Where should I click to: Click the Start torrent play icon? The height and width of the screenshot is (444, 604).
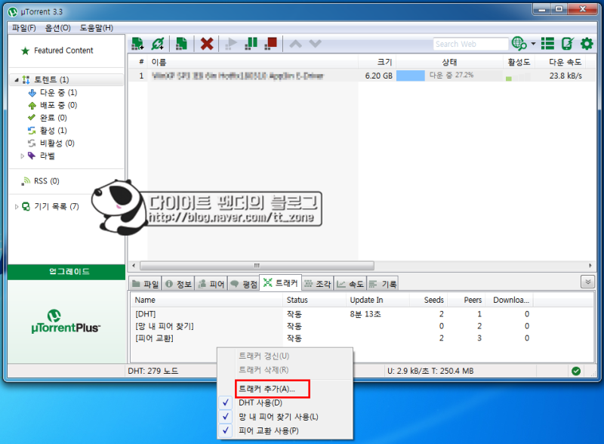pos(231,44)
